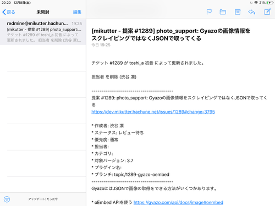Select the redmine@mikutter email in the list

(x=43, y=32)
